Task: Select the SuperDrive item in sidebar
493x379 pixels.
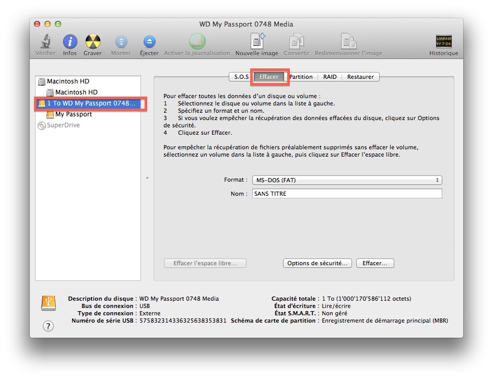Action: 63,125
